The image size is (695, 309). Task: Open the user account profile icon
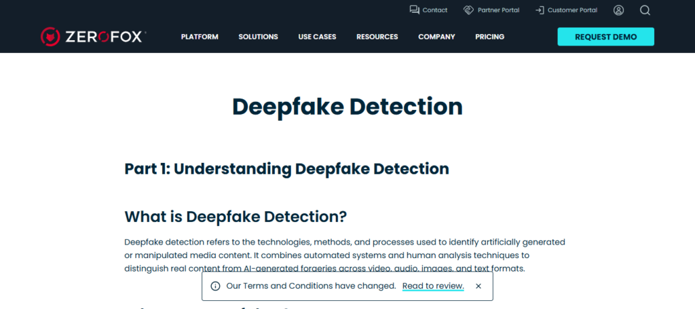tap(619, 10)
